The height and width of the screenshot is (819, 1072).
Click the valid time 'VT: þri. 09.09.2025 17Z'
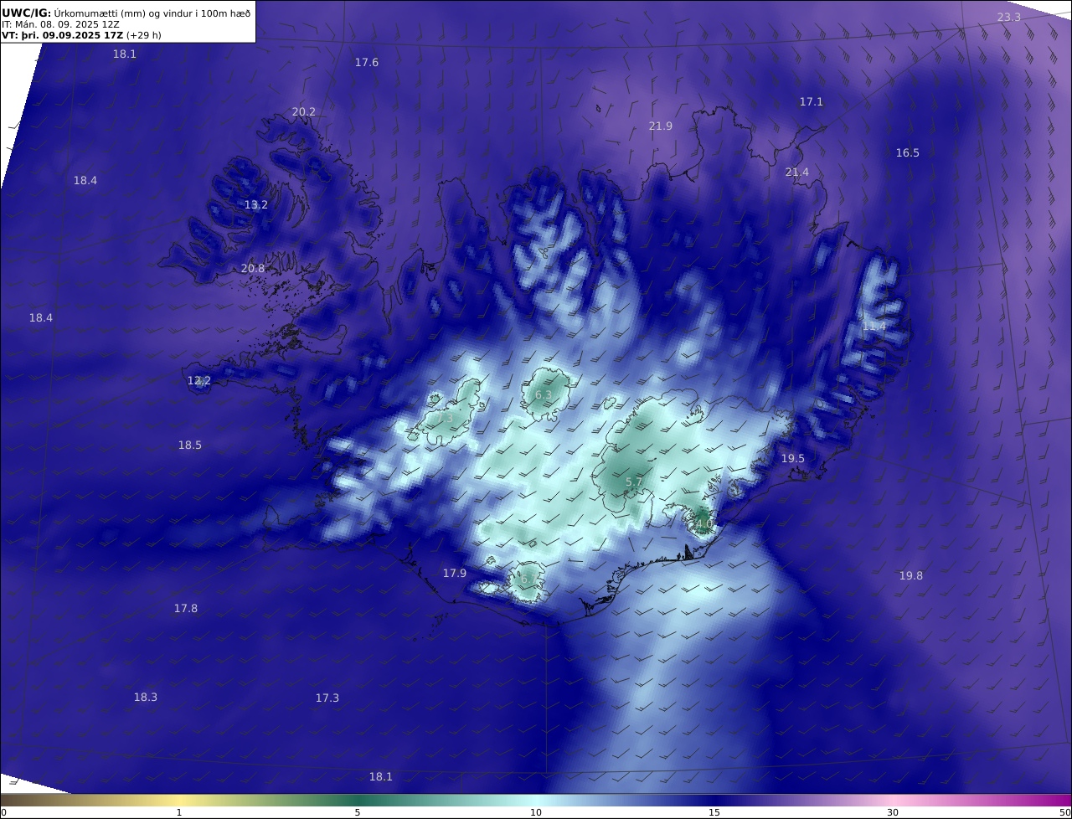click(63, 36)
